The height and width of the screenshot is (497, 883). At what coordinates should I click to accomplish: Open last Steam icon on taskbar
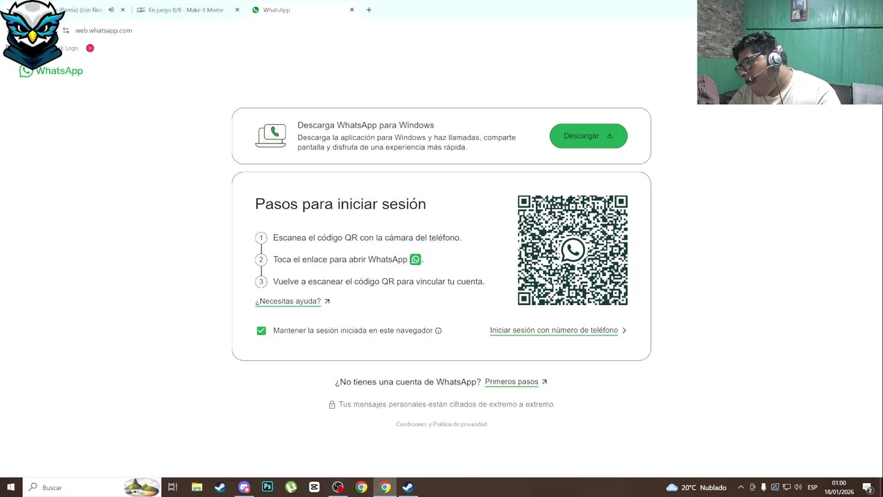tap(408, 487)
